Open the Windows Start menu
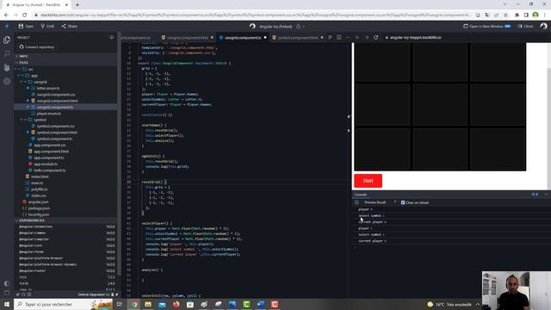 pyautogui.click(x=7, y=304)
